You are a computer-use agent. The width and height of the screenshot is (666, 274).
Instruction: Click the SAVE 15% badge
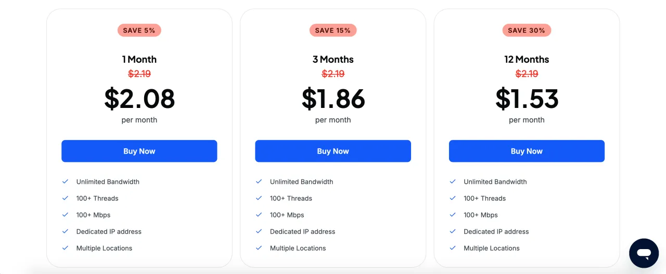pyautogui.click(x=333, y=30)
